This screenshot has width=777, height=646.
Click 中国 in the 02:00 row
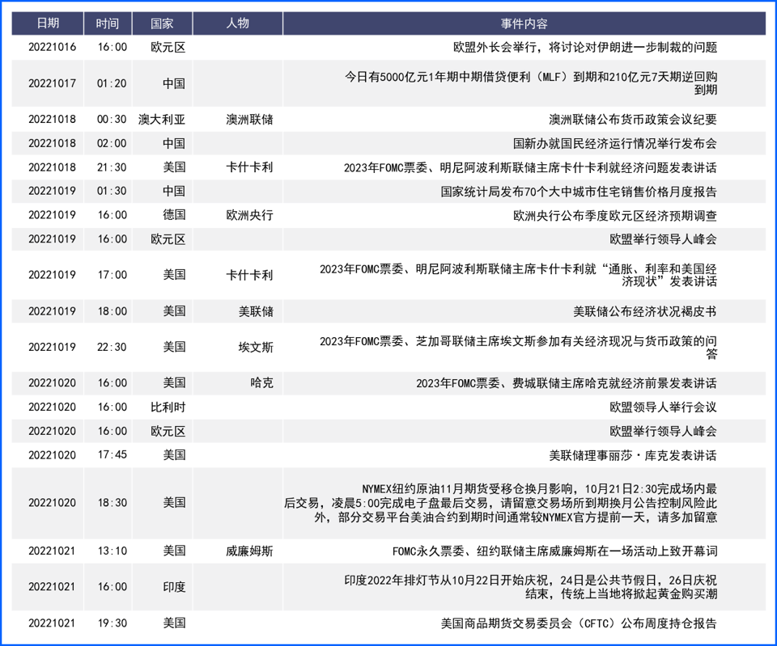(x=174, y=144)
